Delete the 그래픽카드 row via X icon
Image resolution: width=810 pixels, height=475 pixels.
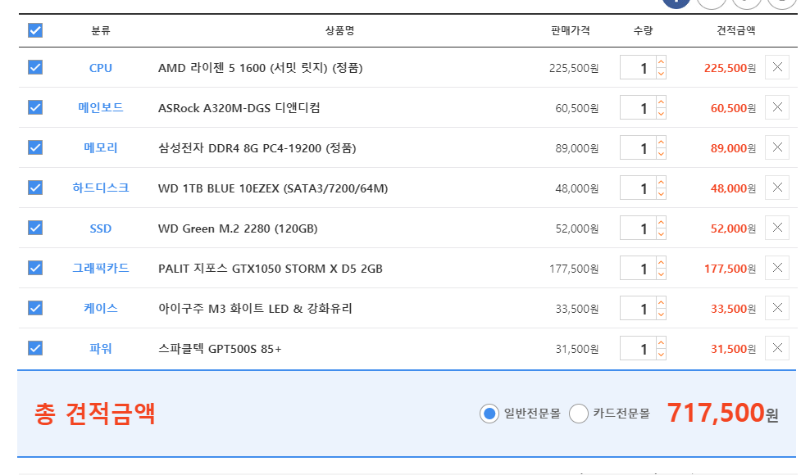point(777,268)
